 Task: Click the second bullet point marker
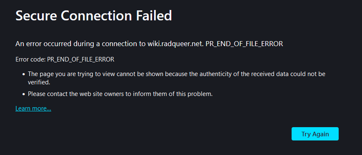24,94
